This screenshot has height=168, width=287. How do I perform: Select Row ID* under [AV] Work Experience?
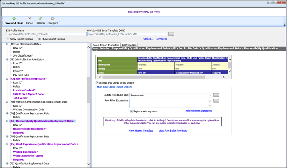click(18, 148)
